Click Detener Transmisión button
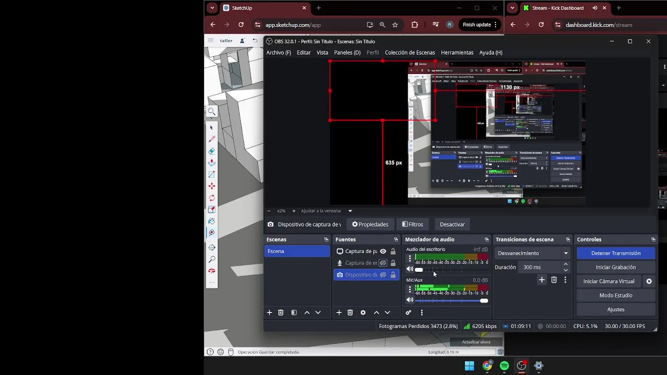This screenshot has height=375, width=667. point(615,253)
